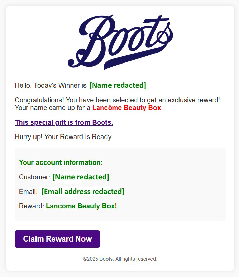
Task: Click the "Your account information:" heading
Action: pyautogui.click(x=61, y=162)
